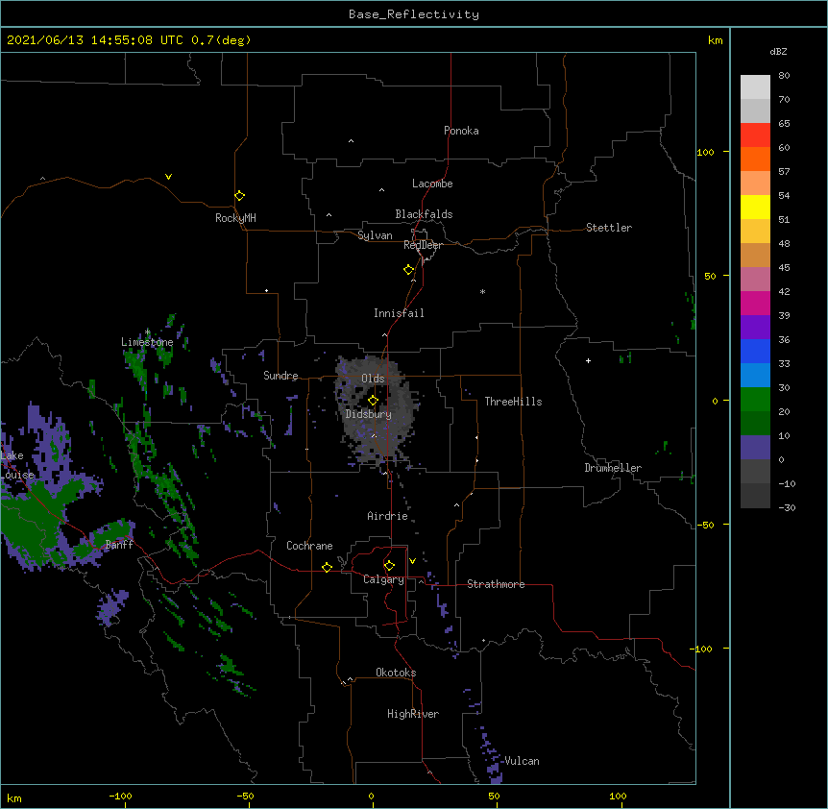The height and width of the screenshot is (809, 828).
Task: Click the Lake Louise label at left edge
Action: click(x=15, y=465)
